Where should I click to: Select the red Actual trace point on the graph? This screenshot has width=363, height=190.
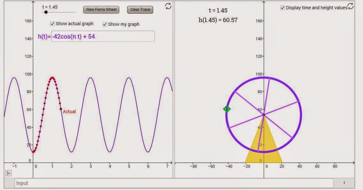point(61,110)
